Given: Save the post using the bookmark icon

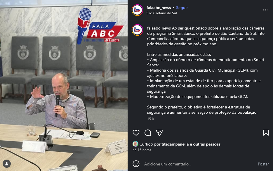Looking at the screenshot, I should (266, 133).
